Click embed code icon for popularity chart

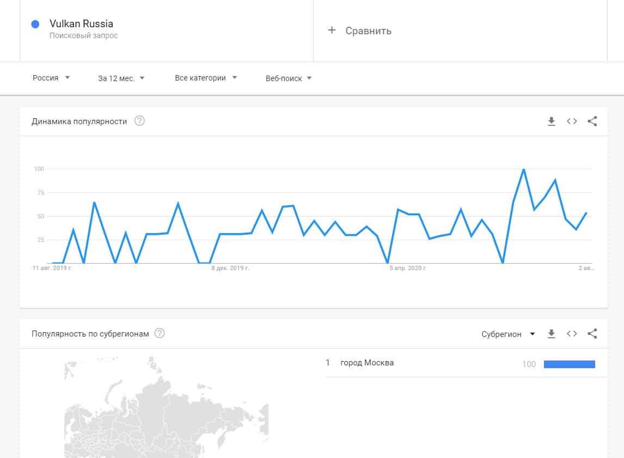click(x=572, y=121)
